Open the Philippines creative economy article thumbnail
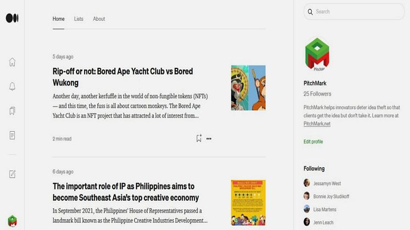 248,202
